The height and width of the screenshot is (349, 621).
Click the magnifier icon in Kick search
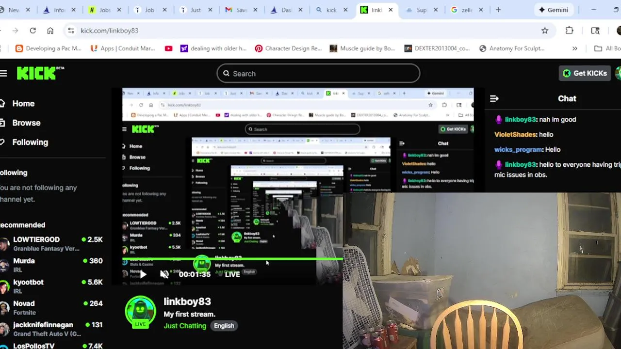(226, 74)
